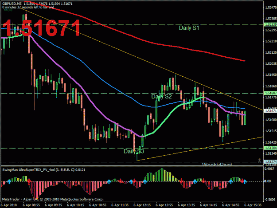Select the 'Daily S2' pivot label

(161, 97)
